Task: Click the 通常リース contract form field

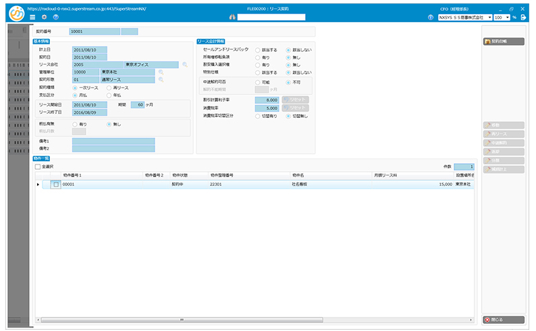Action: [x=128, y=80]
